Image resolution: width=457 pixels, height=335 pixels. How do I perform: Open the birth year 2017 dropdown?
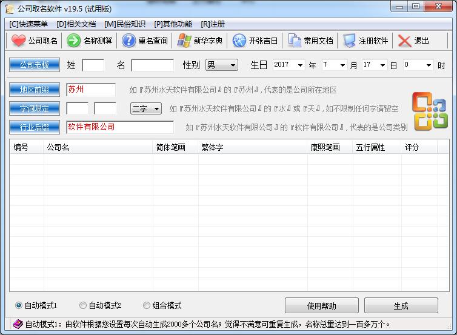pyautogui.click(x=289, y=65)
